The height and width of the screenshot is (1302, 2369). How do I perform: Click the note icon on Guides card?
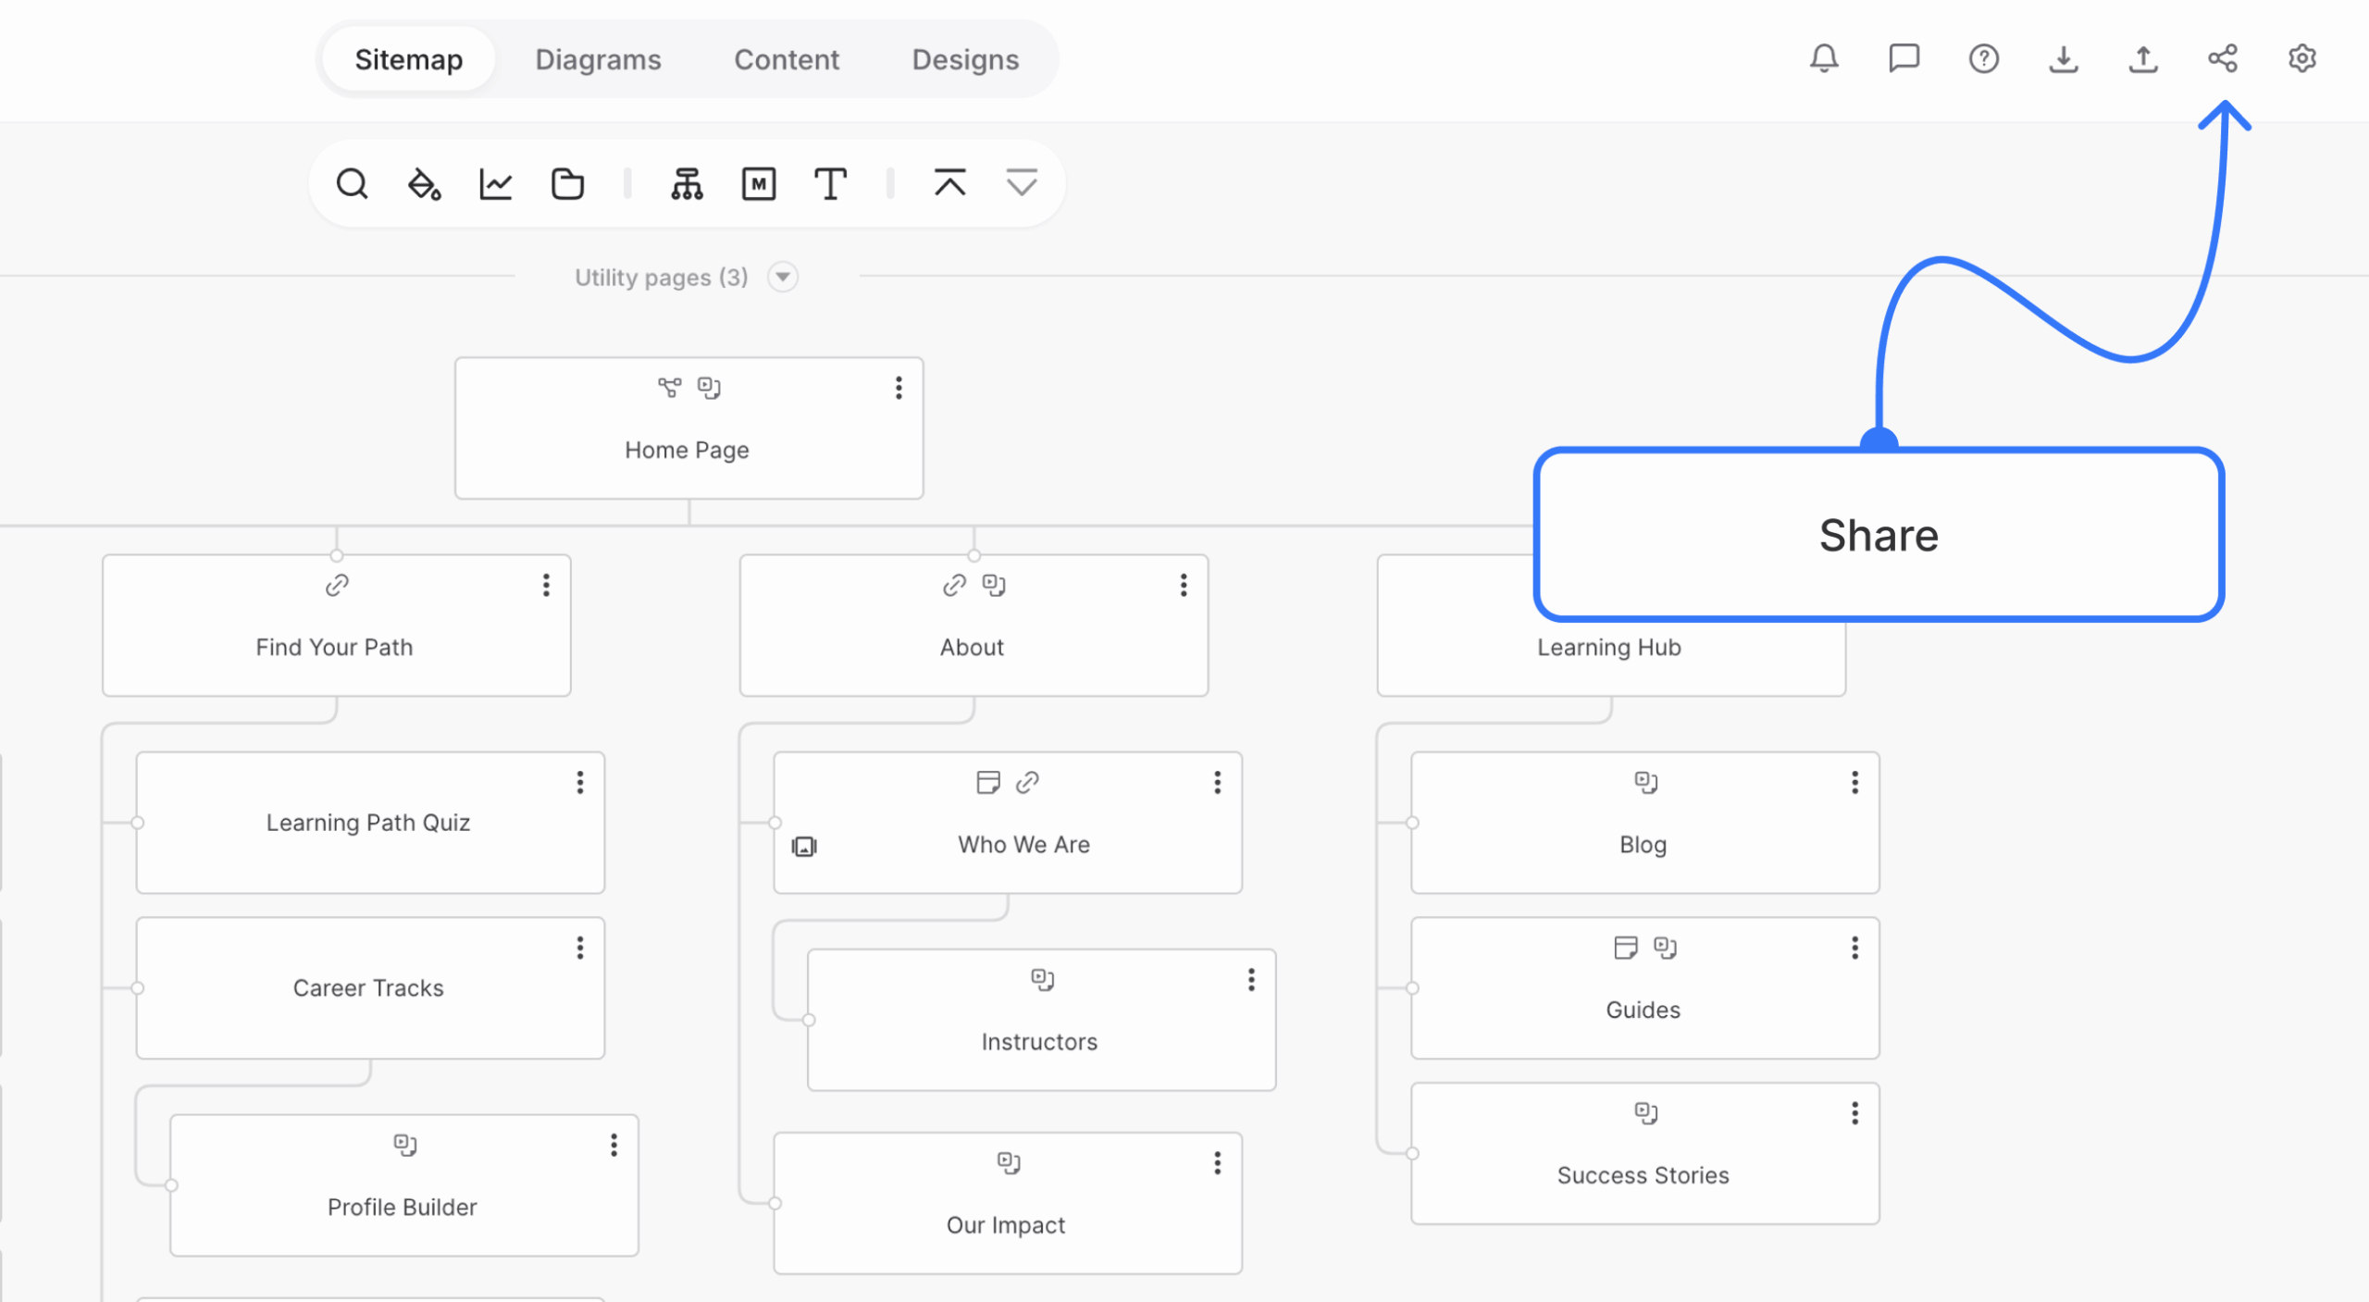click(x=1626, y=947)
